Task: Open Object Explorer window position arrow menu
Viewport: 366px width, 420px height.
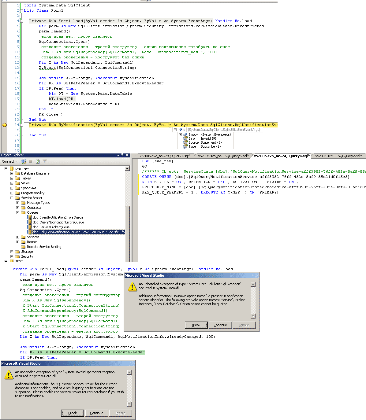Action: point(118,155)
